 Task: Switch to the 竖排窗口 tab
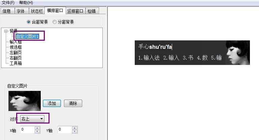click(75, 11)
